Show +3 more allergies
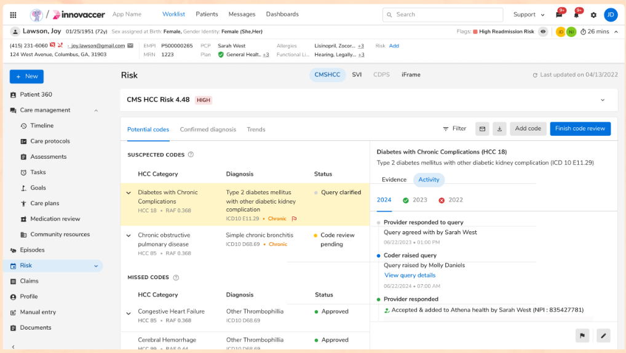The image size is (626, 353). tap(360, 46)
